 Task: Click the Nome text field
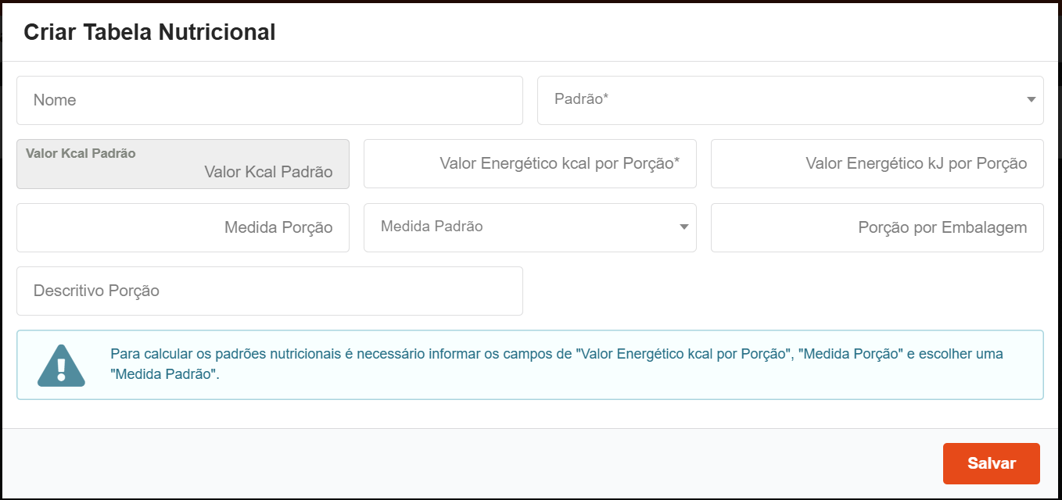pyautogui.click(x=269, y=100)
